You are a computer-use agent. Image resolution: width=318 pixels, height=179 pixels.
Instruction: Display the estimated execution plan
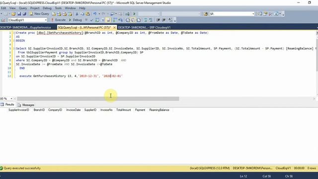pos(97,20)
